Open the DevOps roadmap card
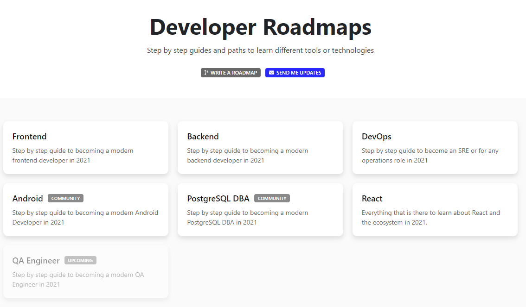Screen dimensions: 526x307 435,148
